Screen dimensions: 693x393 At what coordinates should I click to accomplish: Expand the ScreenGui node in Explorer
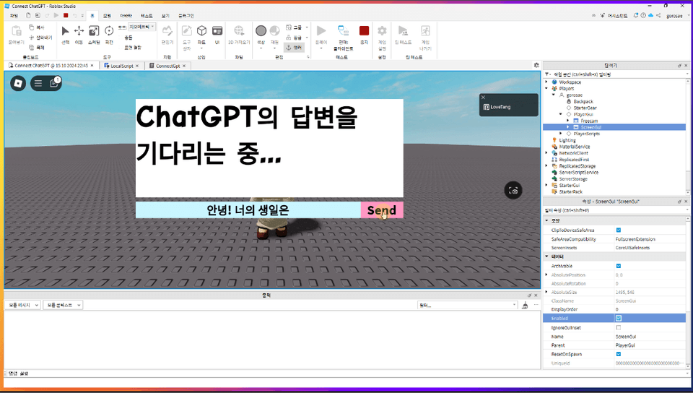(568, 127)
